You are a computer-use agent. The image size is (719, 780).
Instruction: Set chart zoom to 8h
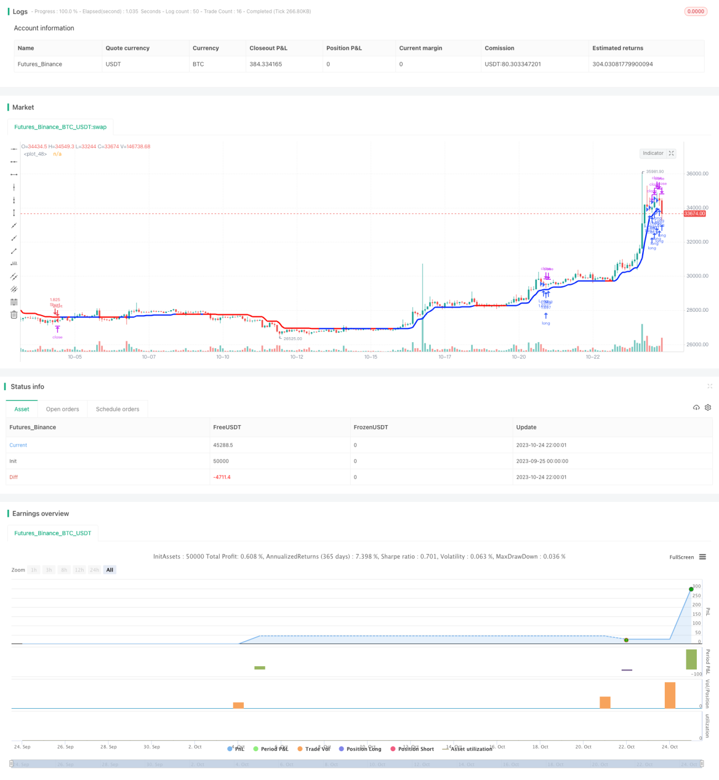[x=64, y=570]
